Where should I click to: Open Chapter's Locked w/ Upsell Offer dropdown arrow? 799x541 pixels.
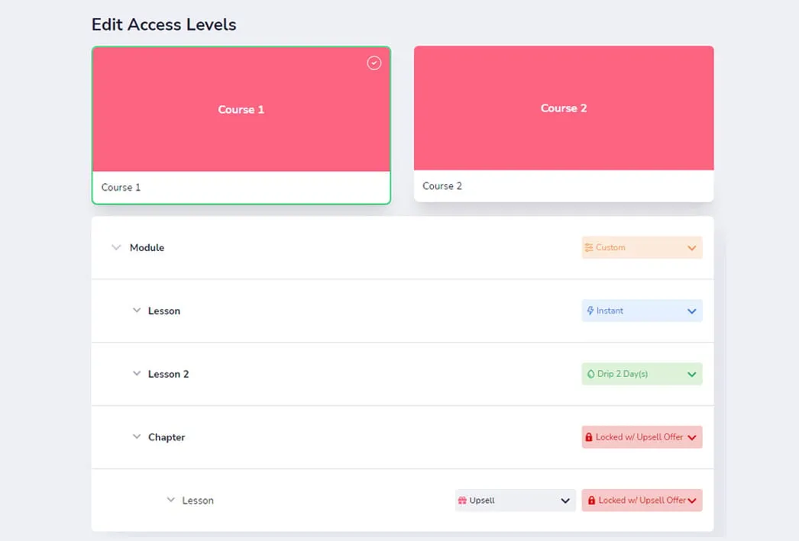click(x=691, y=438)
